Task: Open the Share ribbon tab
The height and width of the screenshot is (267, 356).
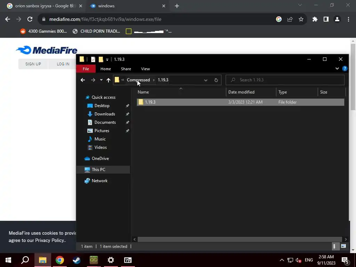Action: [x=126, y=69]
